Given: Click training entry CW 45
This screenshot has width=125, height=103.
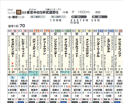Looking at the screenshot, I should (66, 99).
